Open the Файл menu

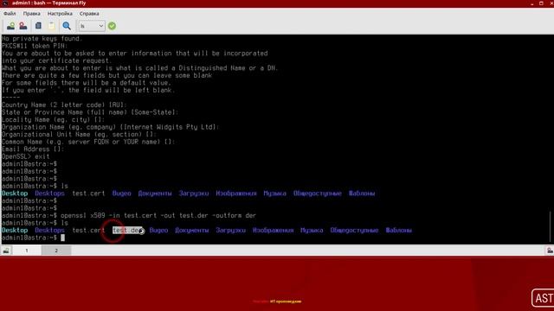tap(10, 14)
